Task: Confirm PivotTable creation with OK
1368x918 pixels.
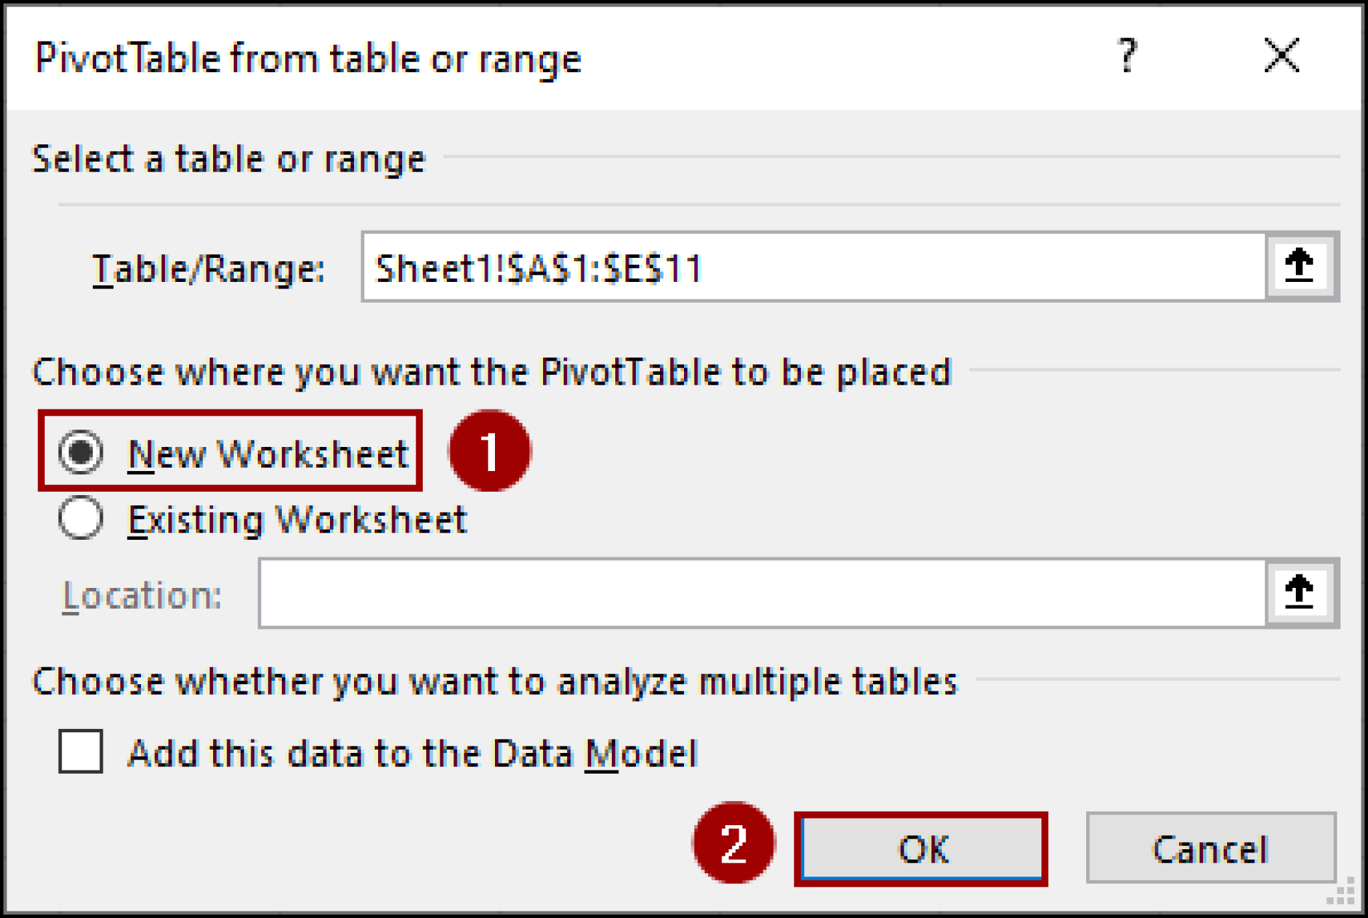Action: (x=922, y=850)
